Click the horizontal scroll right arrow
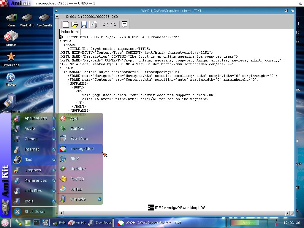Screen dimensions: 304x228 coord(287,213)
